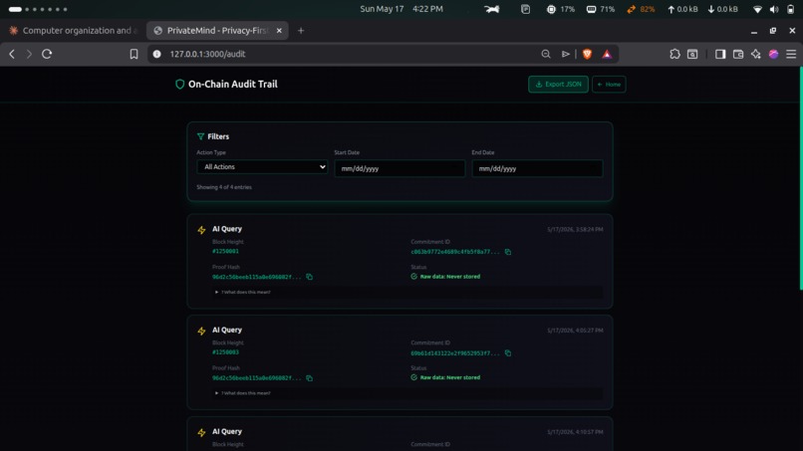Switch to Computer organization tab
This screenshot has height=451, width=803.
pyautogui.click(x=74, y=31)
